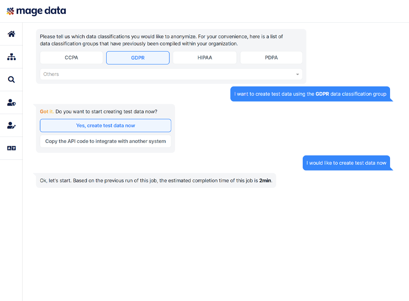The height and width of the screenshot is (301, 409).
Task: Click the hierarchy sitemap sidebar icon
Action: pos(12,57)
